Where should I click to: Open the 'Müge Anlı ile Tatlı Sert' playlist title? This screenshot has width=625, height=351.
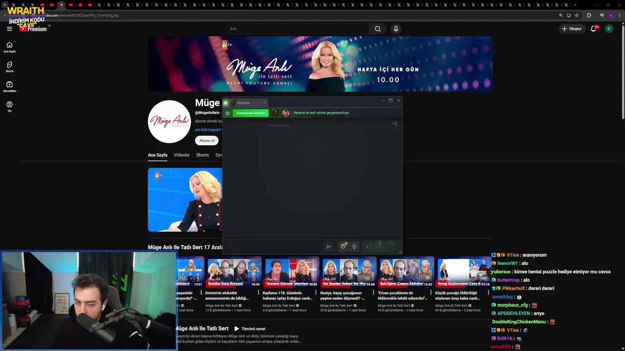pyautogui.click(x=202, y=329)
